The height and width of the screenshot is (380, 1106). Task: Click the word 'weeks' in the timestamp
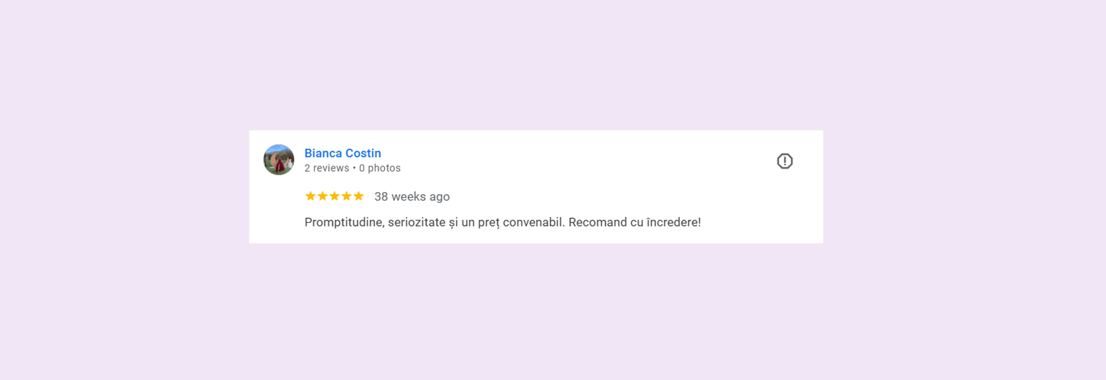coord(408,197)
